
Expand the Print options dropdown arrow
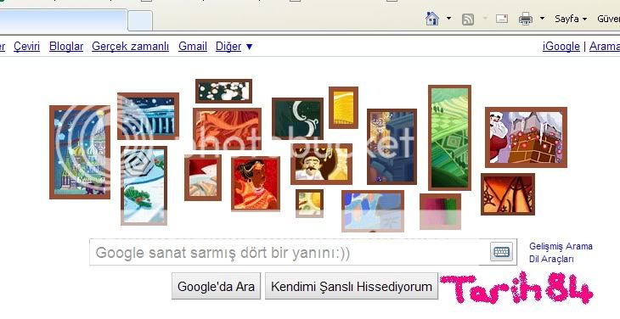[542, 18]
